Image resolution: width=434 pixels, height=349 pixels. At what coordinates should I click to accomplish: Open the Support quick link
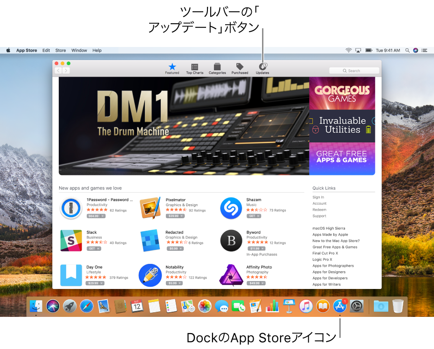319,216
